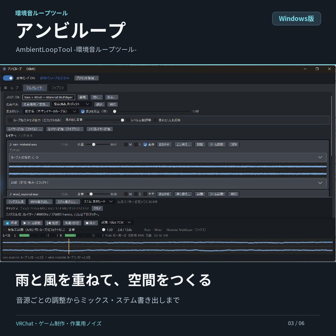Click the 保存... project button
This screenshot has width=336, height=336.
112,97
